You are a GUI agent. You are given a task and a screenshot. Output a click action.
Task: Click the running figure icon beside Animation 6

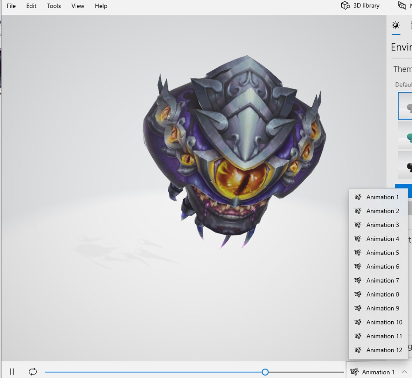pos(358,267)
